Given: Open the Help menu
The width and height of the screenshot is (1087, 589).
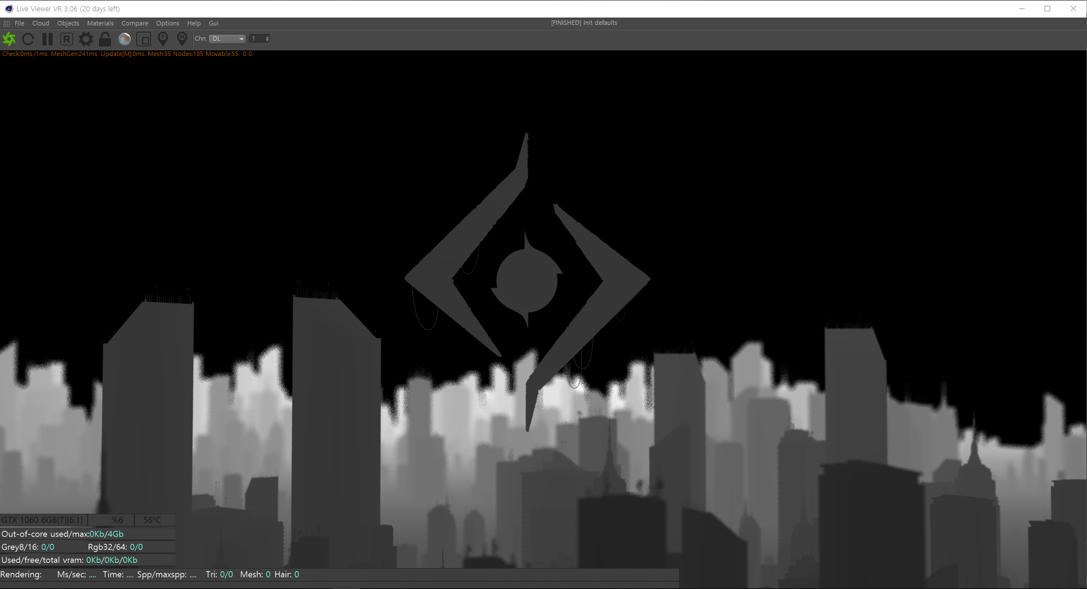Looking at the screenshot, I should point(194,23).
